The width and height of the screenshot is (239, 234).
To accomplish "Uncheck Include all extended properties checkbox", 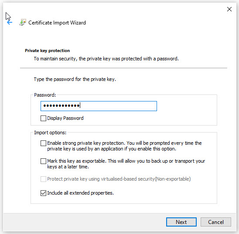I will click(43, 193).
